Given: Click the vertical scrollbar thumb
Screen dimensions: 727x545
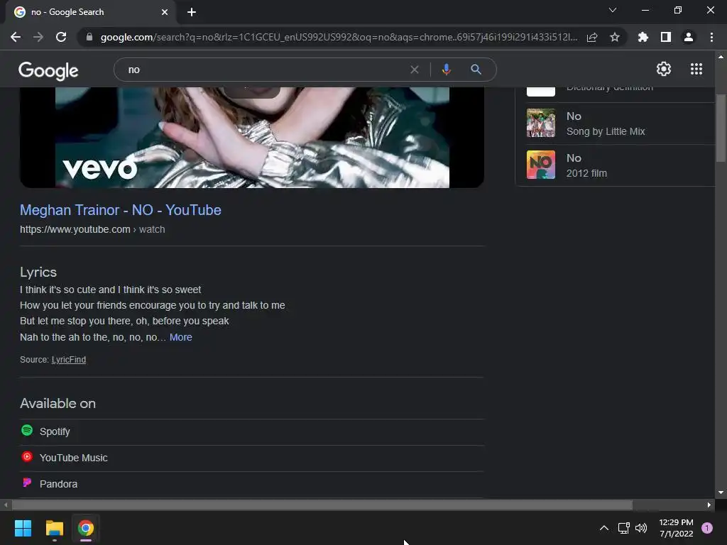Looking at the screenshot, I should (x=721, y=128).
